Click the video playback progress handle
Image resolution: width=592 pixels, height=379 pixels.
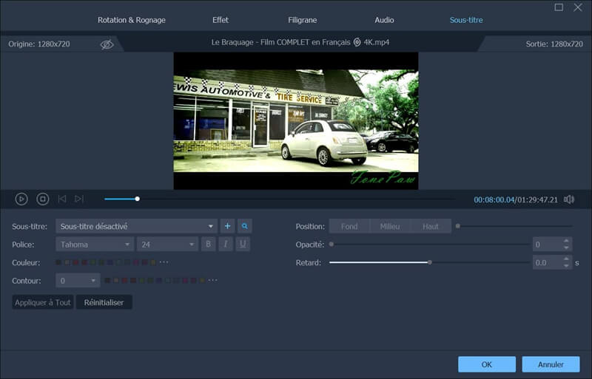tap(138, 199)
